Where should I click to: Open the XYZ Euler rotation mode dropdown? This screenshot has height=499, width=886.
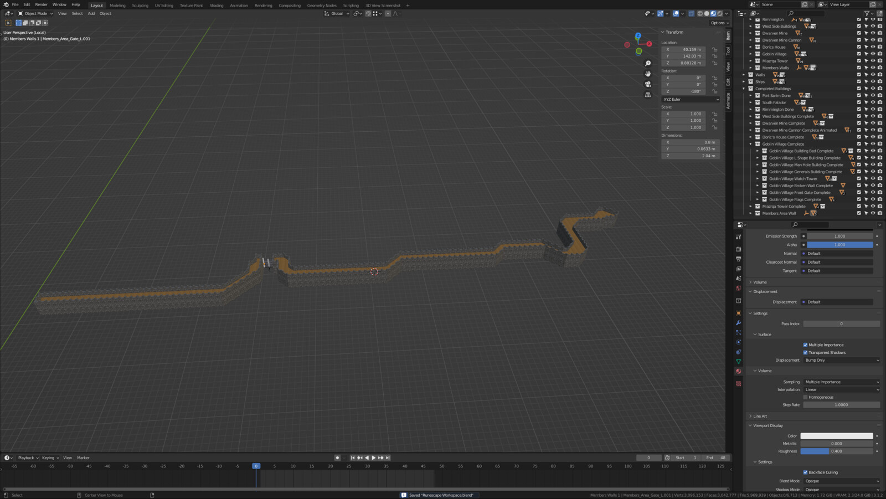click(x=691, y=99)
